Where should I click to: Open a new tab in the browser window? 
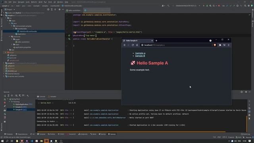click(156, 41)
